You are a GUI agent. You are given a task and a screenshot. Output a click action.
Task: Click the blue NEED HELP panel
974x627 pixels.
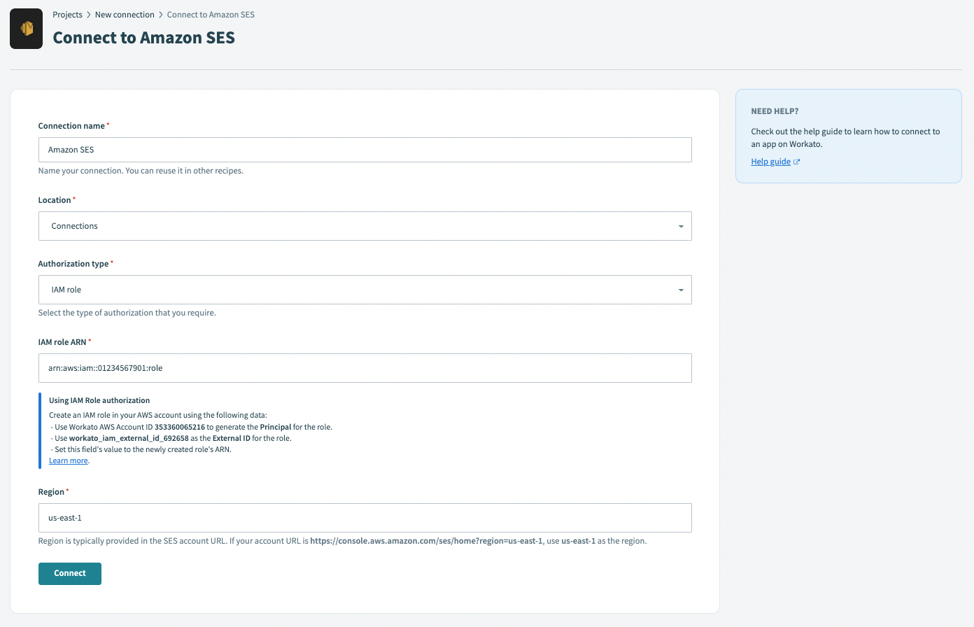pos(847,136)
